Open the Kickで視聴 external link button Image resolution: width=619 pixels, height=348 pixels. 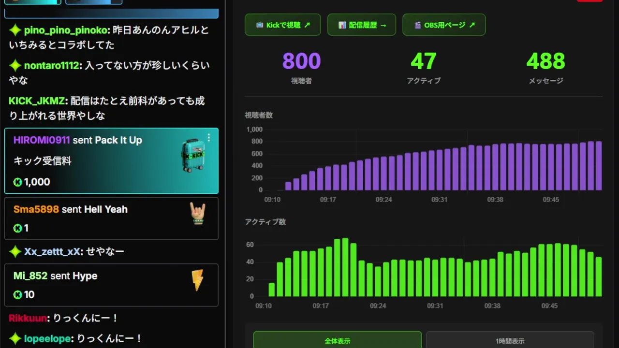(x=283, y=25)
